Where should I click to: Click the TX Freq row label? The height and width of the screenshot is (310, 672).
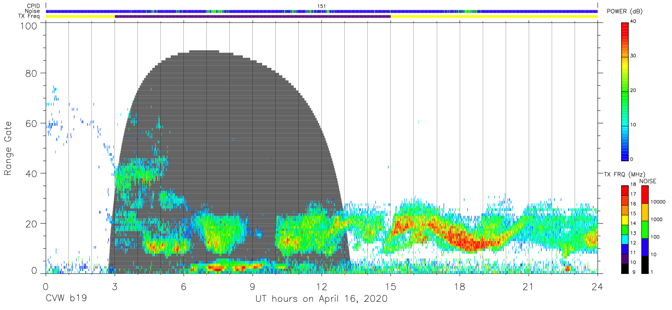(30, 16)
